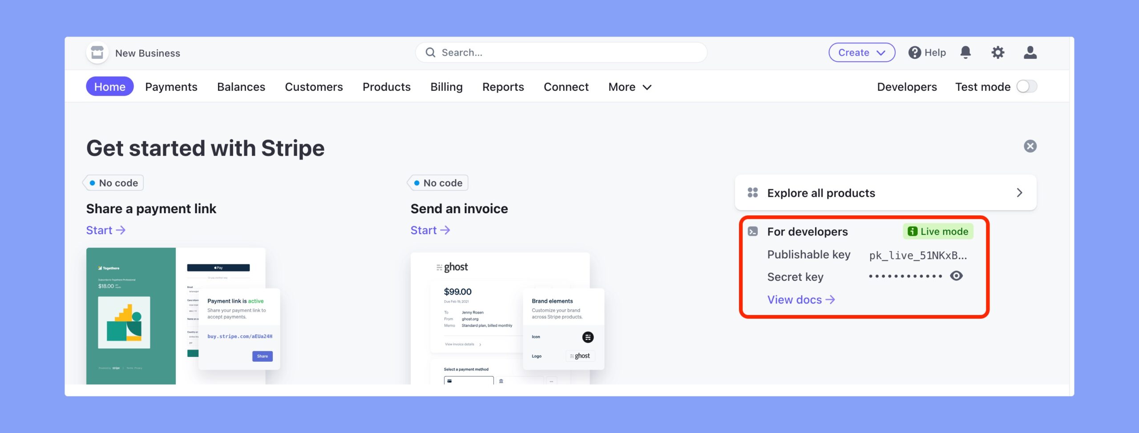The width and height of the screenshot is (1139, 433).
Task: Click the Explore all products grid icon
Action: [x=753, y=192]
